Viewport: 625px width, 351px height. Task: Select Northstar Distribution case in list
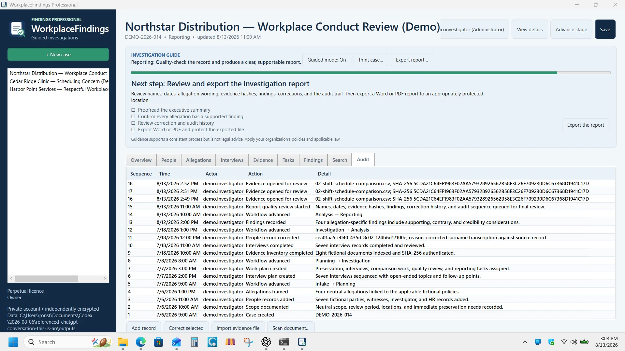pyautogui.click(x=58, y=73)
